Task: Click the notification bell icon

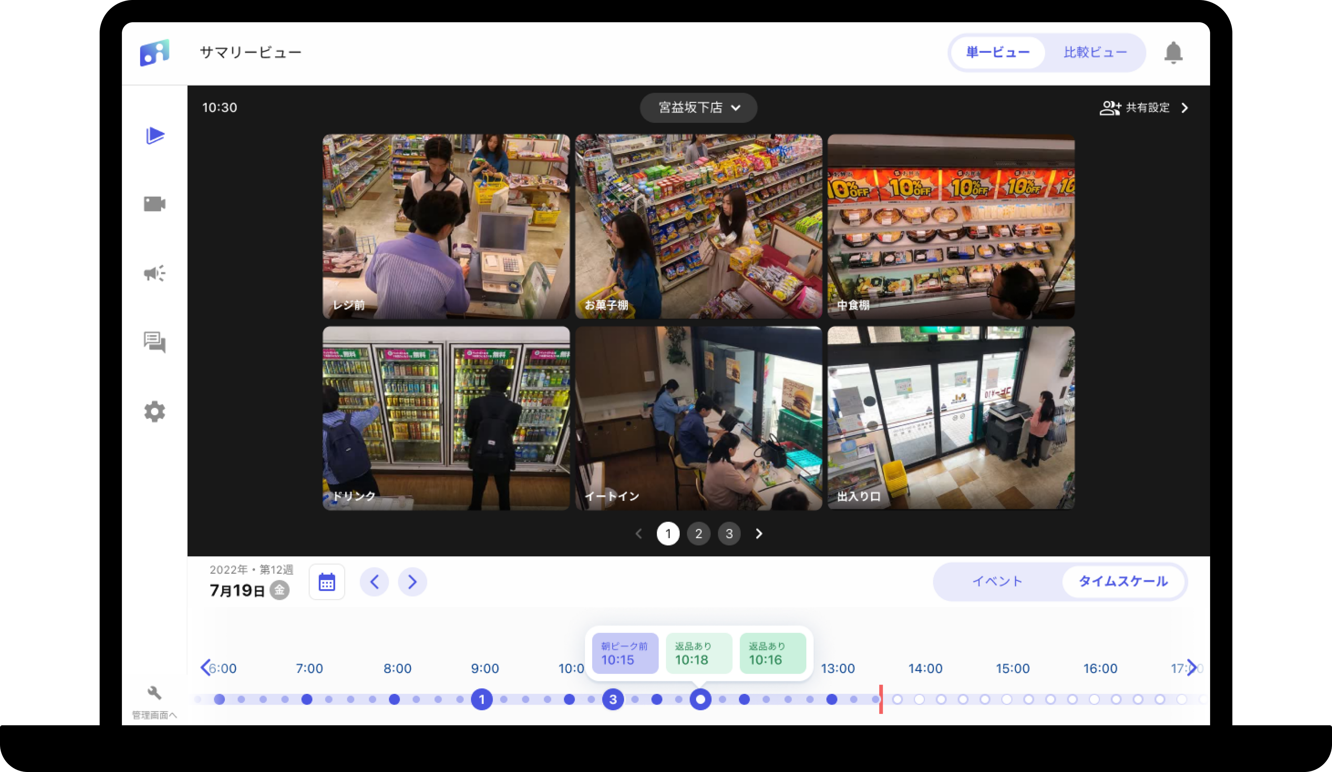Action: (1173, 53)
